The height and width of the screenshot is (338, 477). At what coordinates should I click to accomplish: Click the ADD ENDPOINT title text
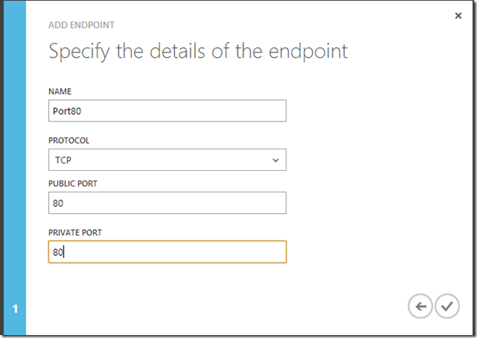[x=81, y=25]
